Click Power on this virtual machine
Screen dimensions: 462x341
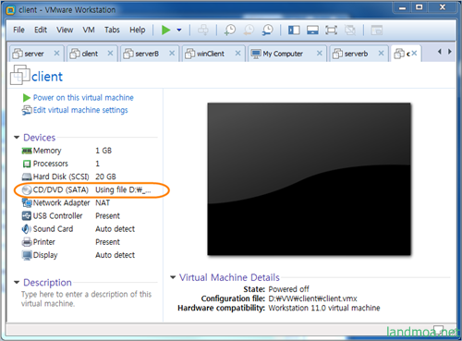pos(83,98)
